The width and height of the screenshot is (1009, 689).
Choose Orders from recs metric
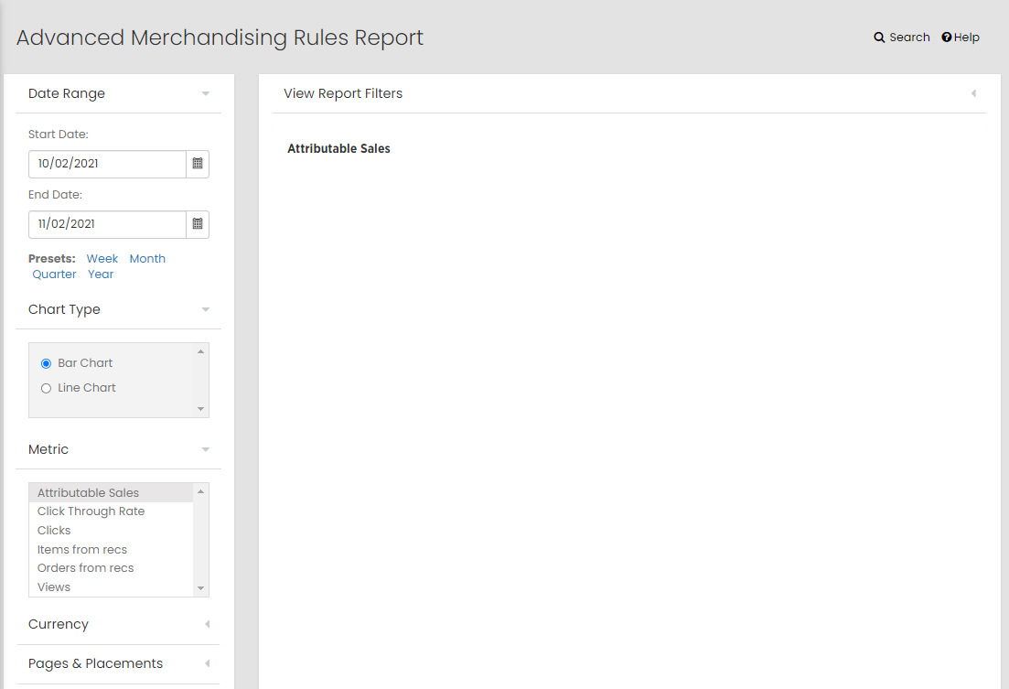[x=111, y=568]
